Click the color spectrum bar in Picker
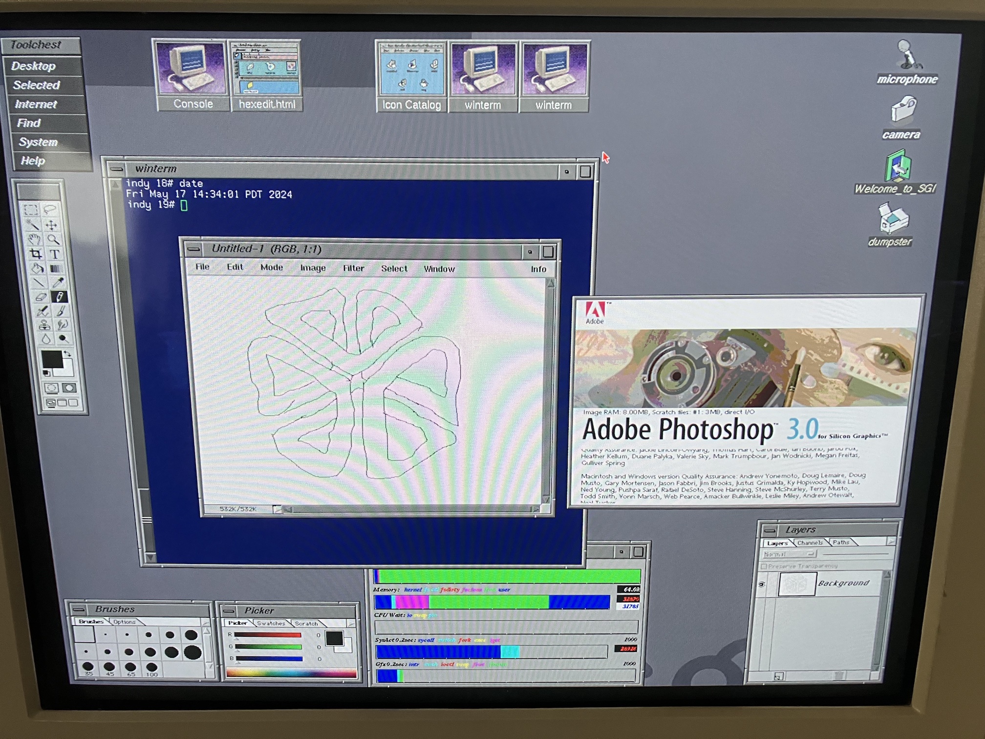The image size is (985, 739). (x=291, y=673)
